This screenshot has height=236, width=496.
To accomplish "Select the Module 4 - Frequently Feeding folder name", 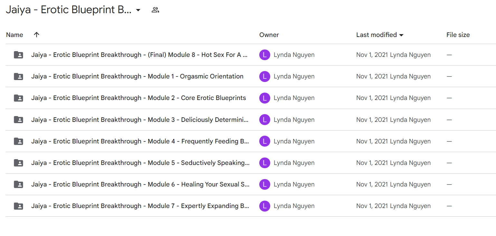I will point(140,141).
